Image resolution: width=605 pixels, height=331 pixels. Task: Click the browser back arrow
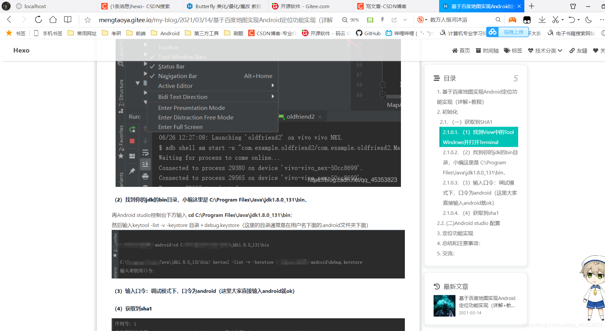coord(9,20)
